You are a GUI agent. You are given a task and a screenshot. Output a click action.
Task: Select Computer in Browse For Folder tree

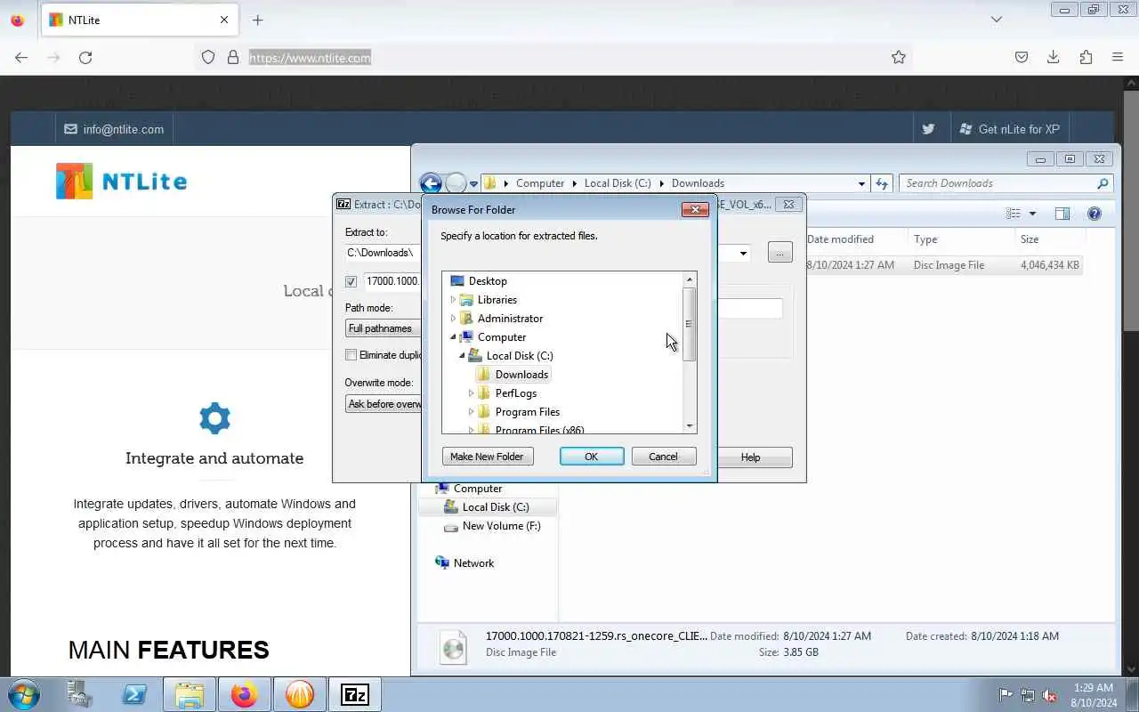tap(502, 337)
